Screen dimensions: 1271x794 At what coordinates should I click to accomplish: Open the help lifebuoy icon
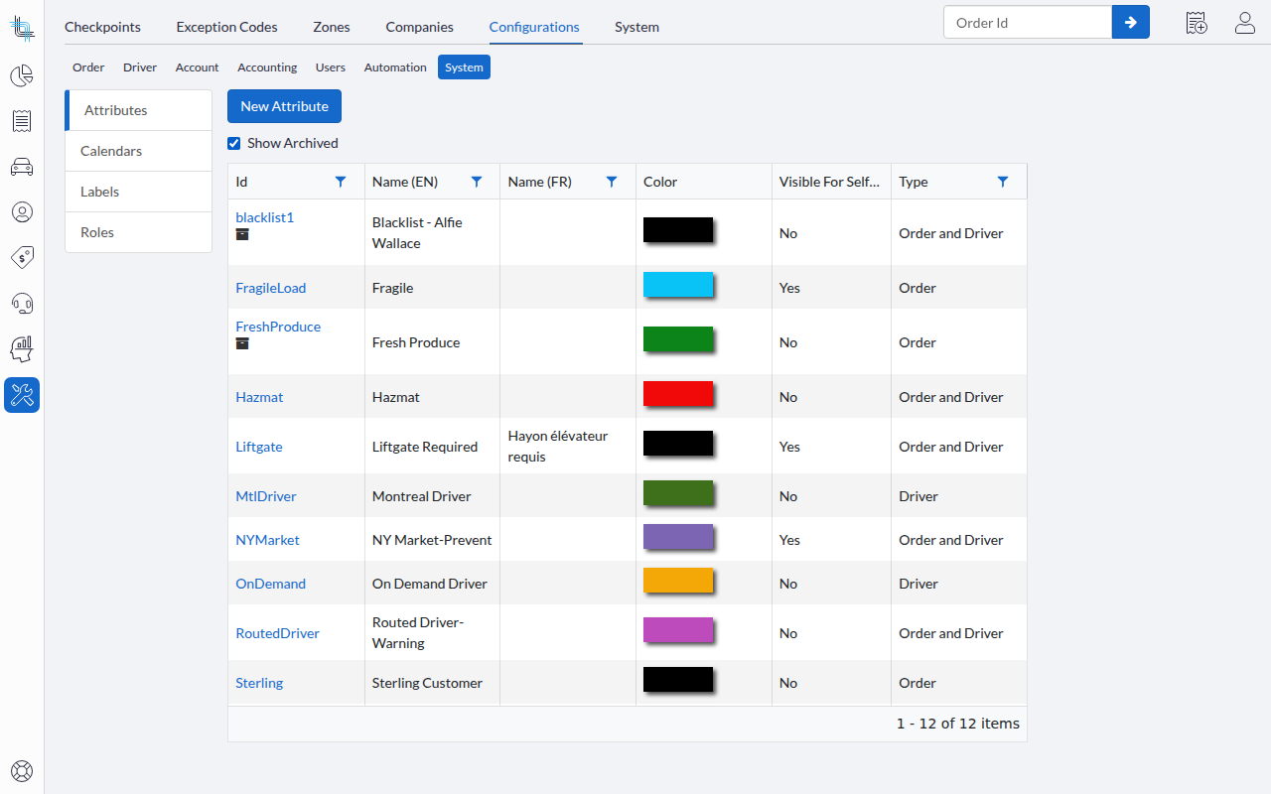click(x=22, y=770)
